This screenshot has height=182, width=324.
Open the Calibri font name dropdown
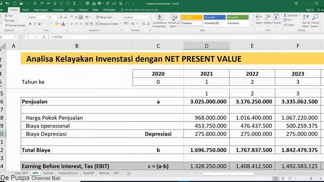pyautogui.click(x=47, y=17)
